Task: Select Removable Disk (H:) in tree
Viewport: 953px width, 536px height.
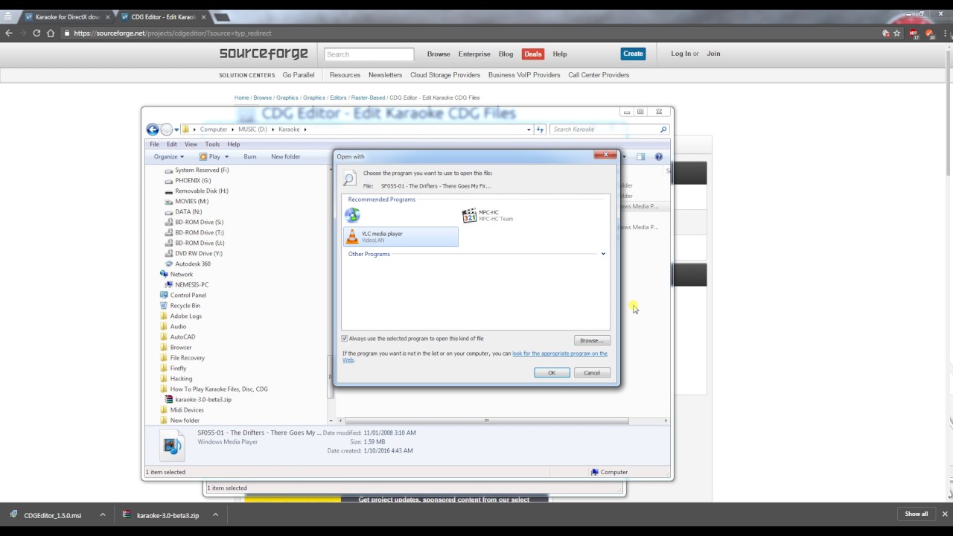Action: coord(202,191)
